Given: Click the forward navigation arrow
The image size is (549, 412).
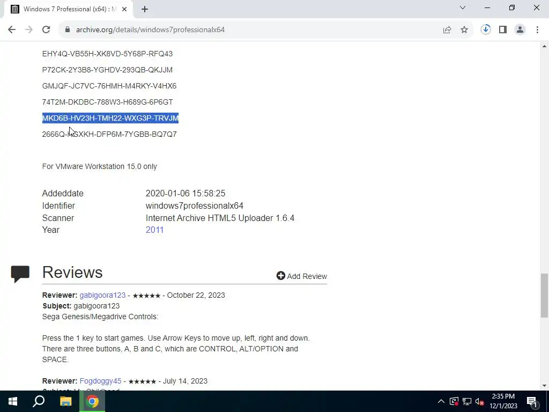Looking at the screenshot, I should tap(29, 30).
